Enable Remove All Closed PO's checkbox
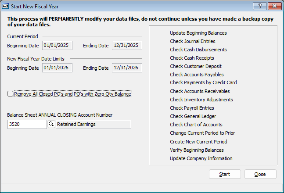 pos(10,94)
